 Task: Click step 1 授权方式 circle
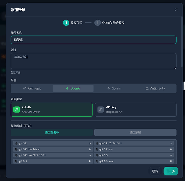click(66, 22)
